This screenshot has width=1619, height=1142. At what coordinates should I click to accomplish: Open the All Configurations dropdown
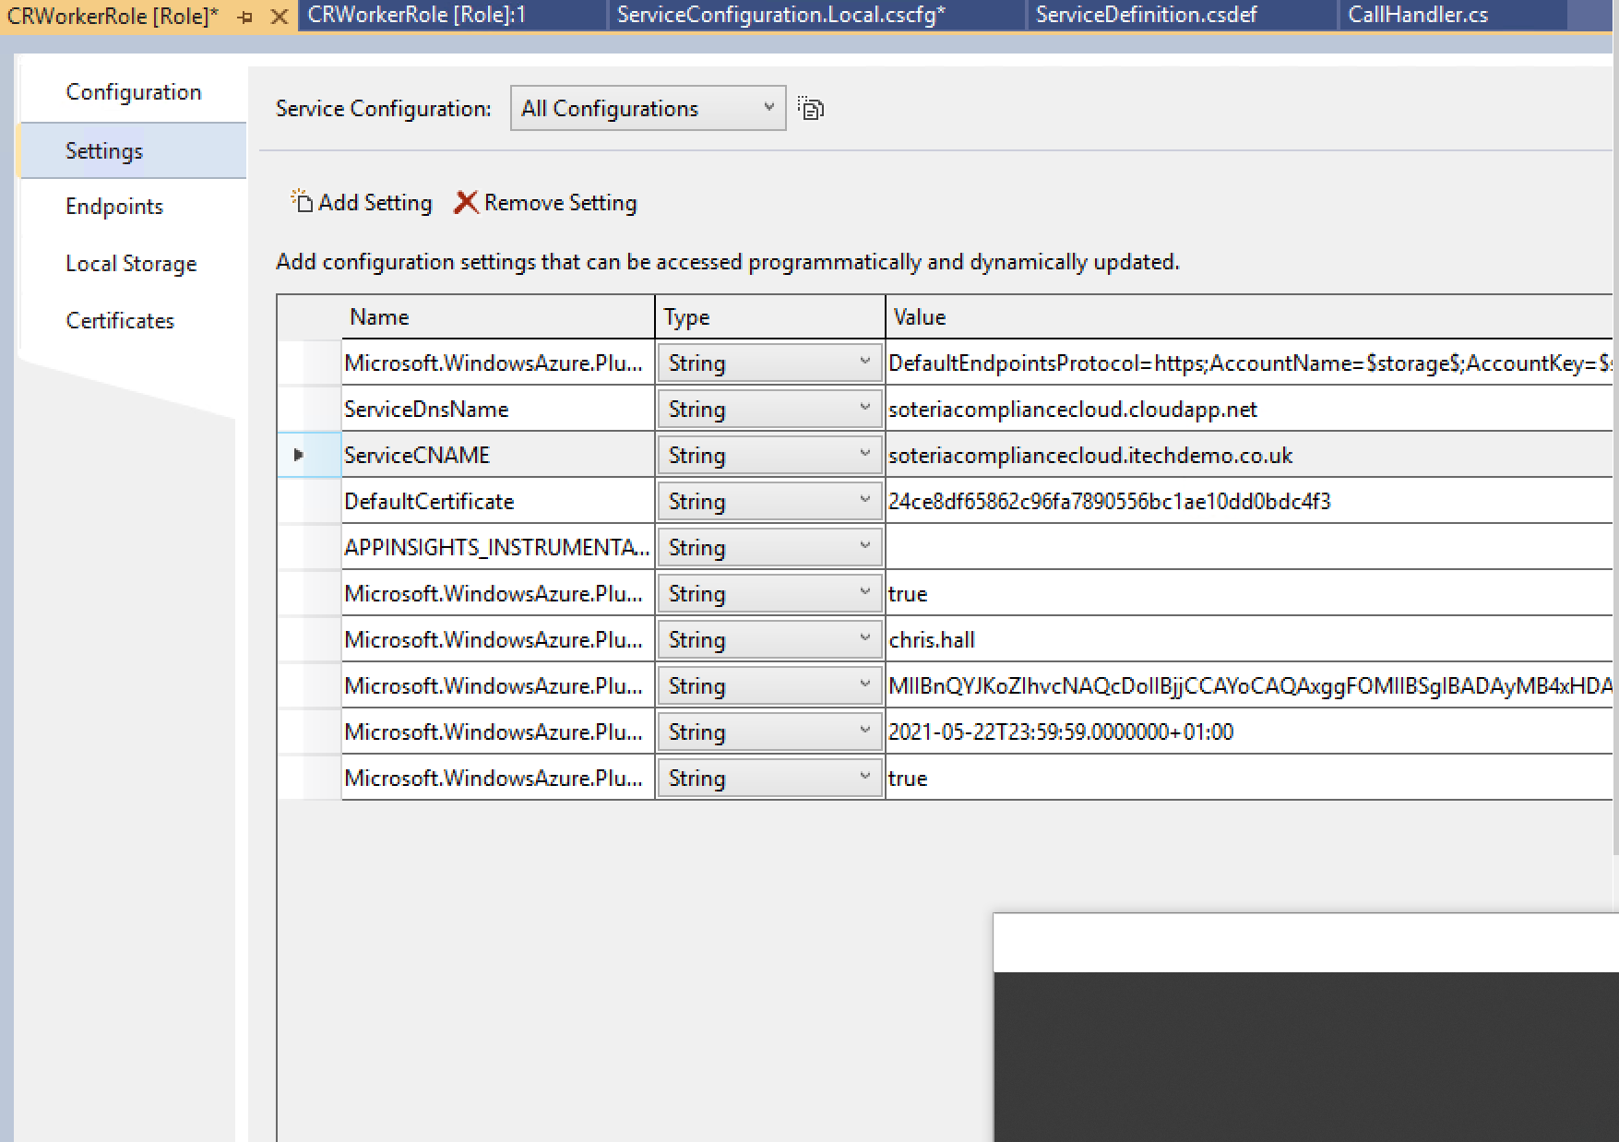[768, 108]
